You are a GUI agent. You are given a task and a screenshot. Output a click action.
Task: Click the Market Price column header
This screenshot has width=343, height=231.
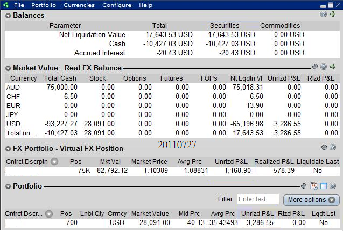[x=149, y=162]
